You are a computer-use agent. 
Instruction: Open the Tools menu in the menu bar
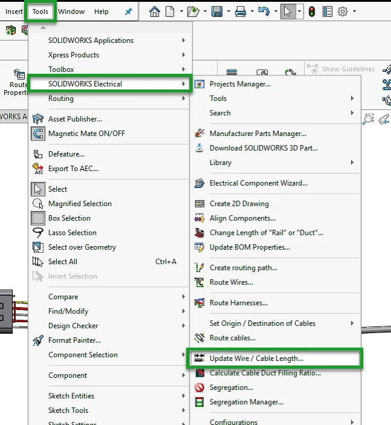40,11
